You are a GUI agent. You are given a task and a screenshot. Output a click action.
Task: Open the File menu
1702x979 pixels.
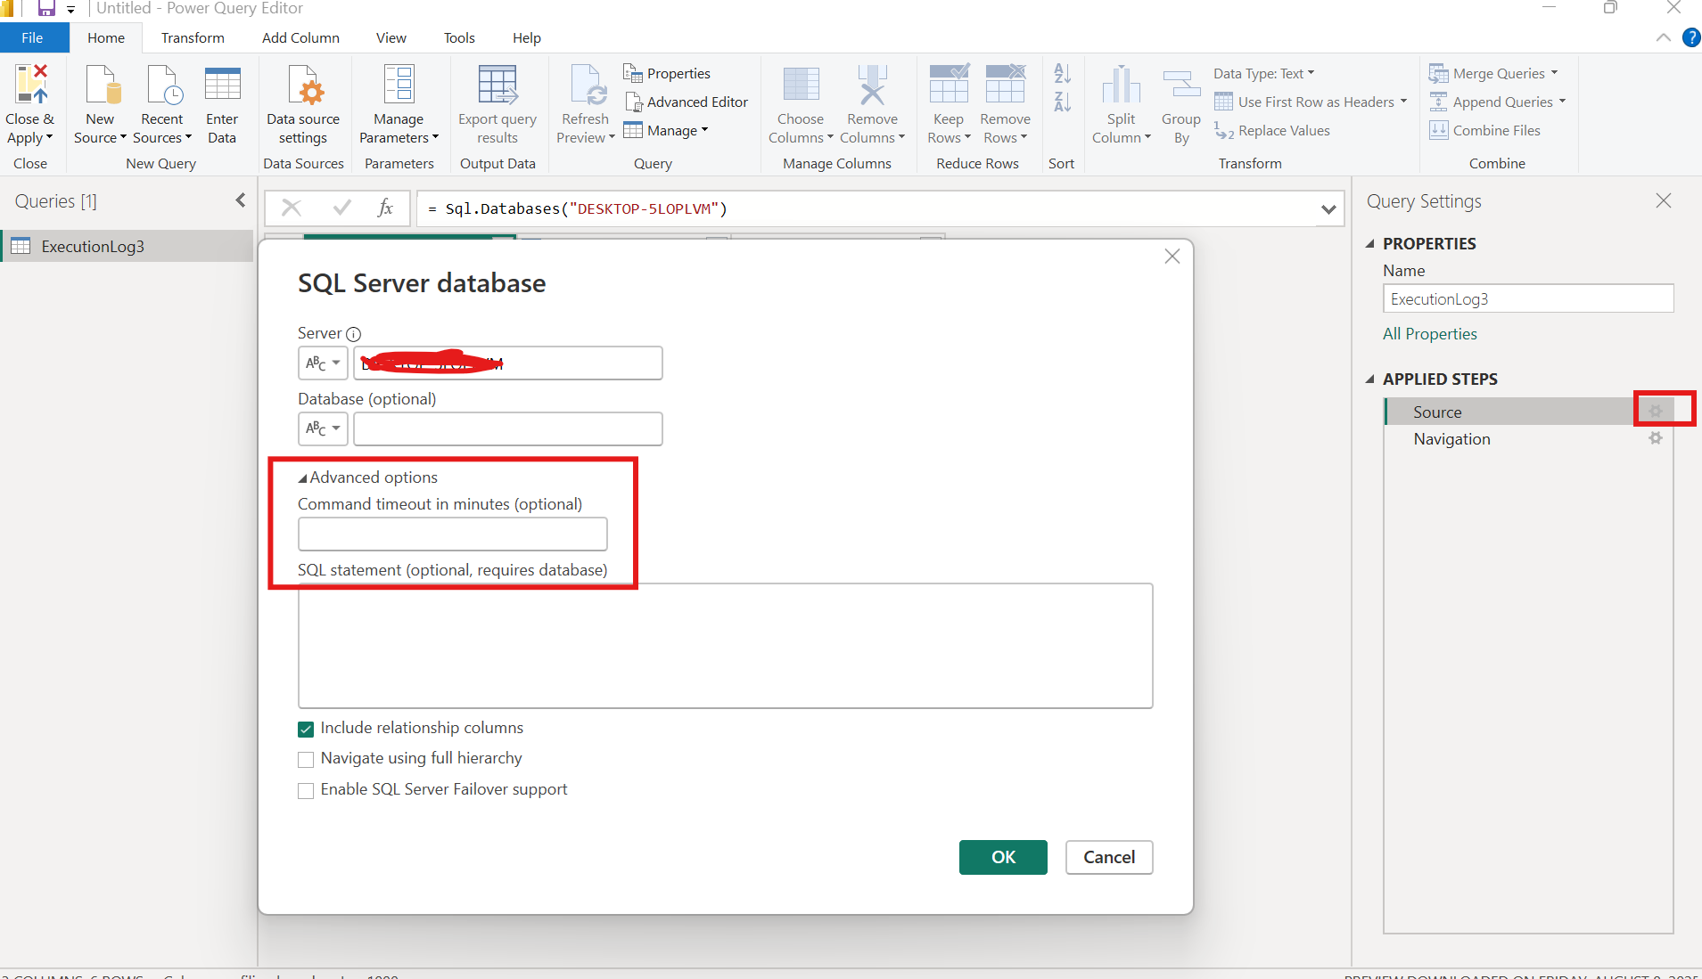click(x=33, y=38)
